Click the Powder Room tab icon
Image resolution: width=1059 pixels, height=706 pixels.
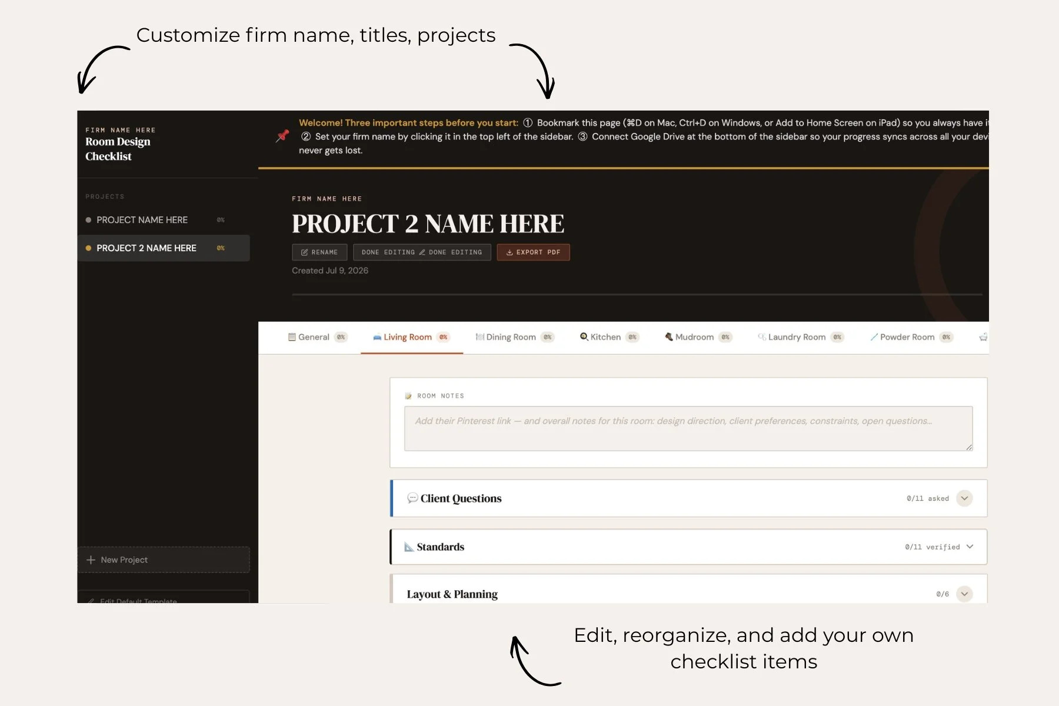pos(874,337)
